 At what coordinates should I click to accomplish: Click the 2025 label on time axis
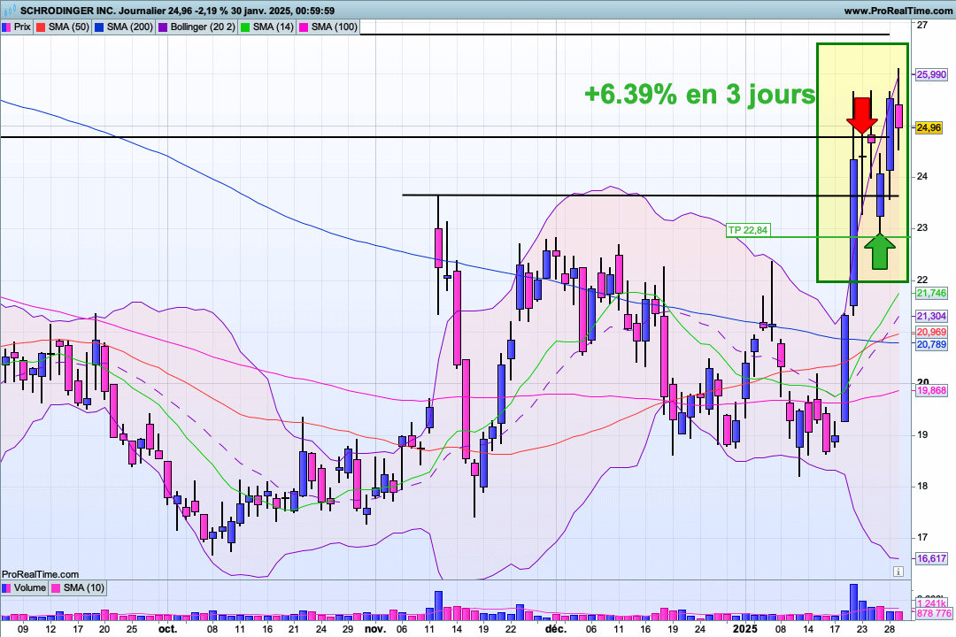[x=745, y=629]
